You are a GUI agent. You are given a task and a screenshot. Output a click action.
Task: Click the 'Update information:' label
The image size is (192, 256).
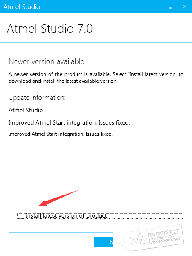coord(37,98)
